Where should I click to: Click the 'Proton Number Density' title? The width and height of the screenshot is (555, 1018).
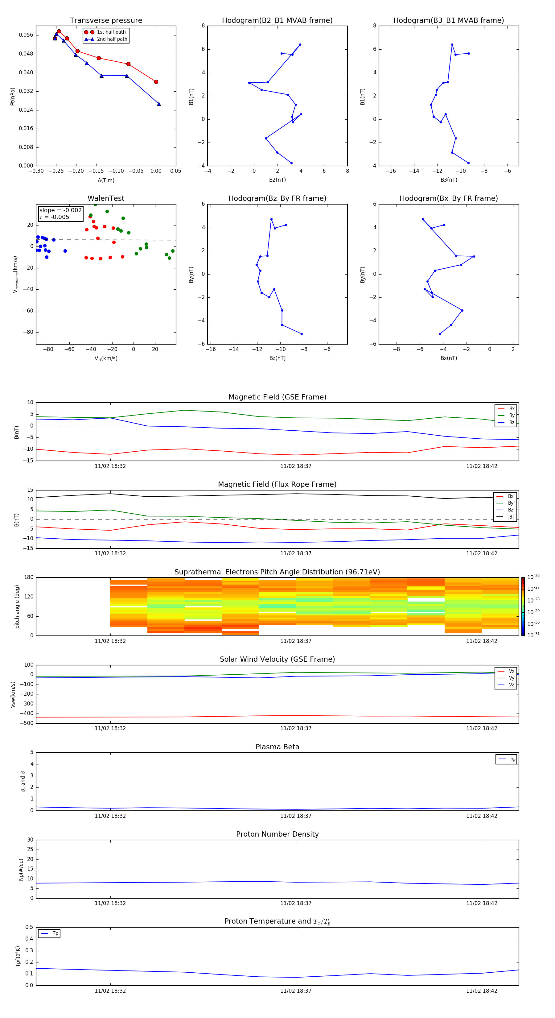277,834
